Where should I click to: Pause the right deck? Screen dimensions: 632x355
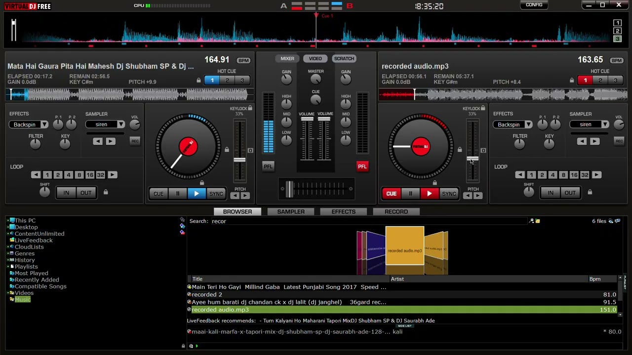pyautogui.click(x=410, y=194)
